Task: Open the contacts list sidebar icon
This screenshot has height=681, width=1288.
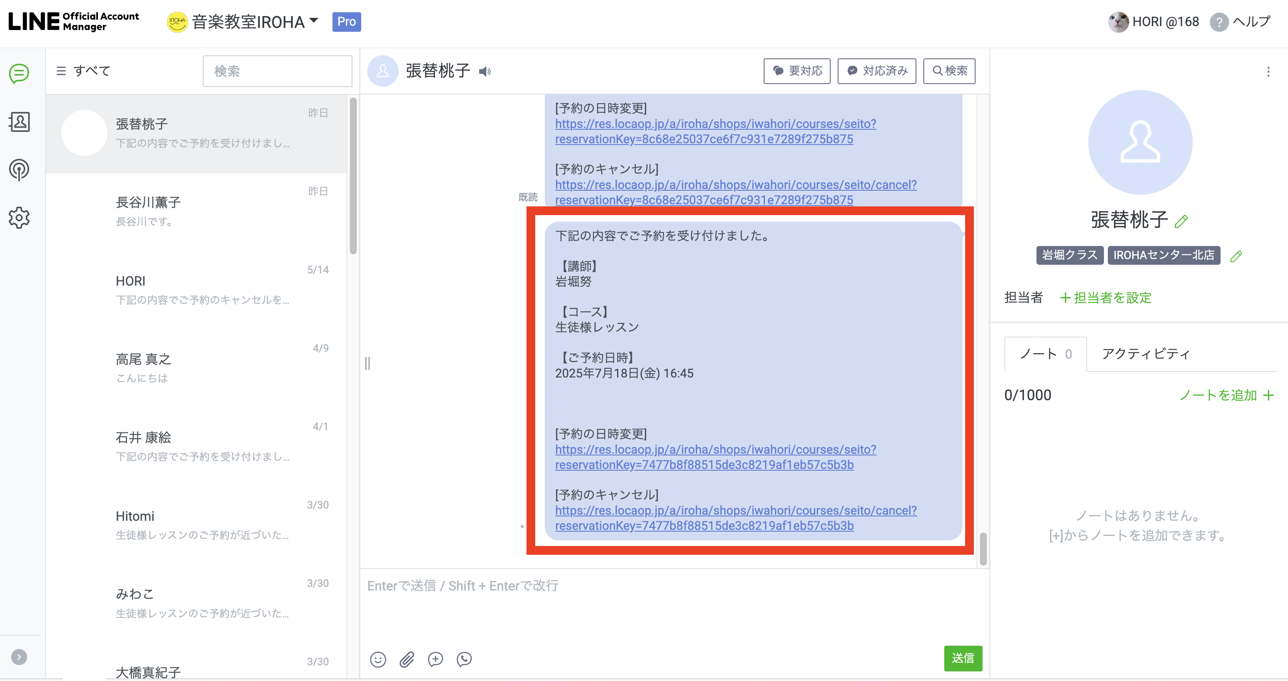Action: coord(19,121)
